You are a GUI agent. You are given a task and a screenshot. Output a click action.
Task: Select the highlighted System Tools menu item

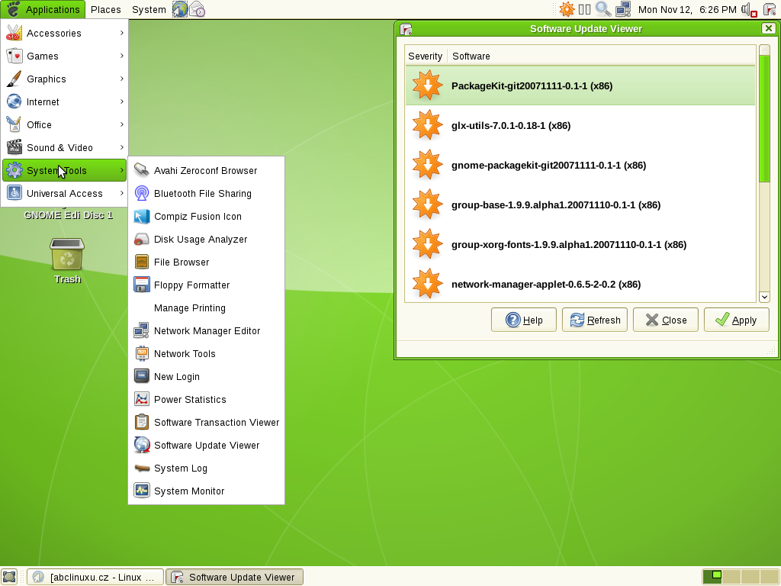pos(64,170)
